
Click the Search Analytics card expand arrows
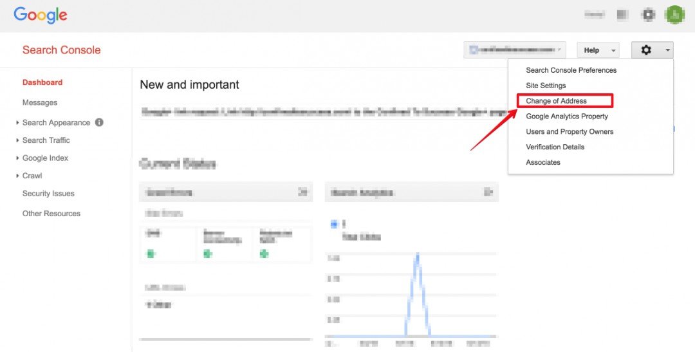coord(488,192)
